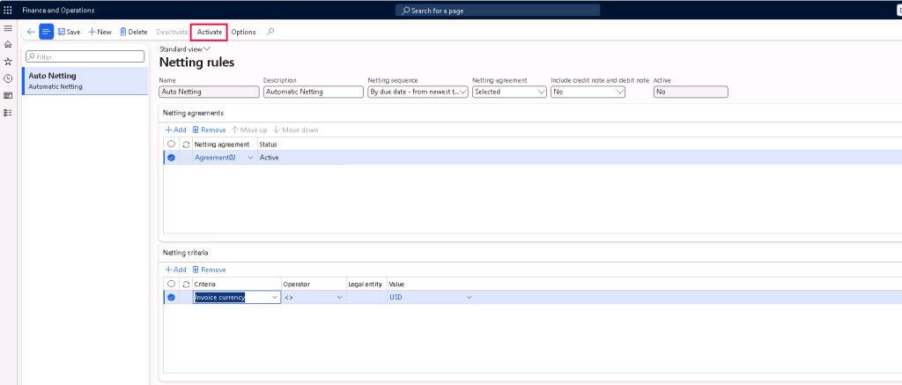Image resolution: width=902 pixels, height=385 pixels.
Task: Open the Include credit note dropdown
Action: 620,92
